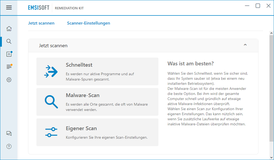Start the Malware-Scan
This screenshot has height=160, width=274.
click(x=97, y=102)
